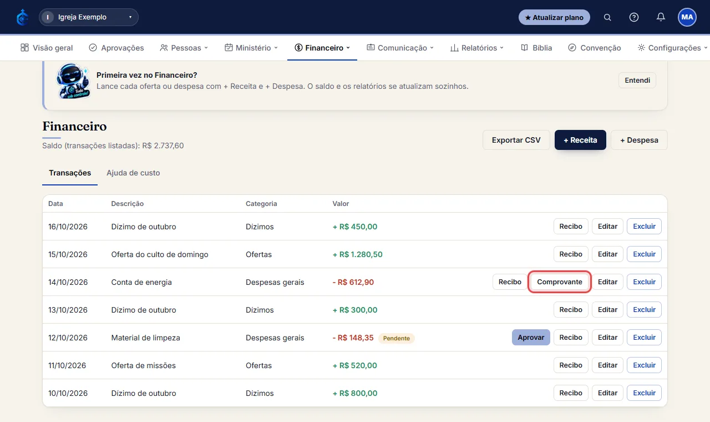Click the date 15/10/2026
This screenshot has width=710, height=422.
68,254
